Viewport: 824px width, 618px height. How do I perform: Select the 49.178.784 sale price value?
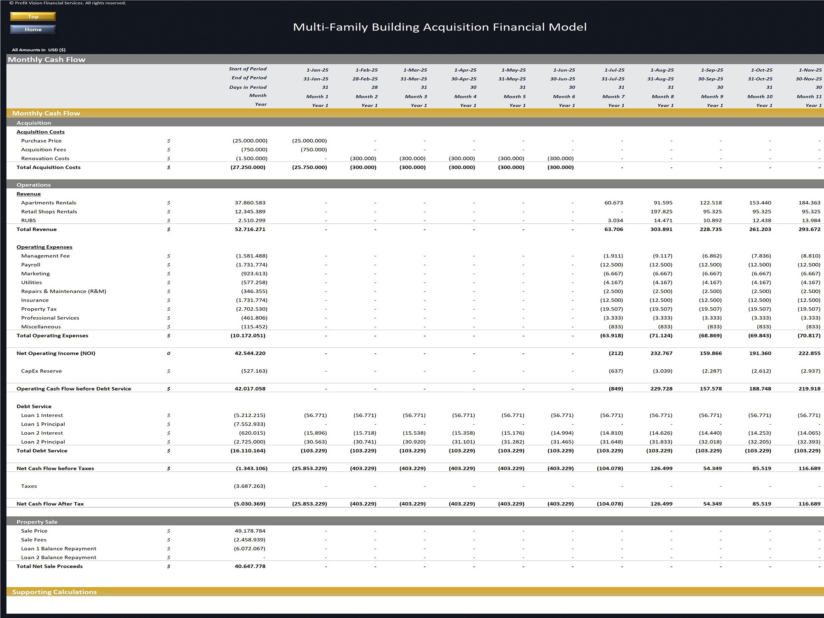(x=250, y=531)
